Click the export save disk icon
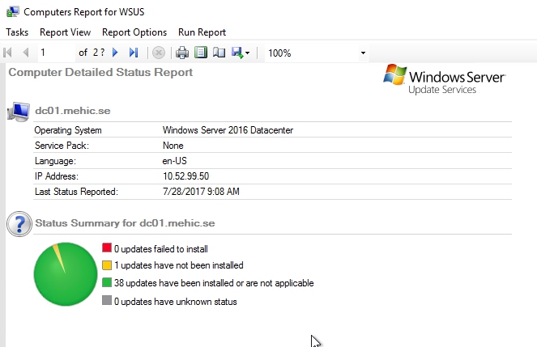537x347 pixels. 237,53
